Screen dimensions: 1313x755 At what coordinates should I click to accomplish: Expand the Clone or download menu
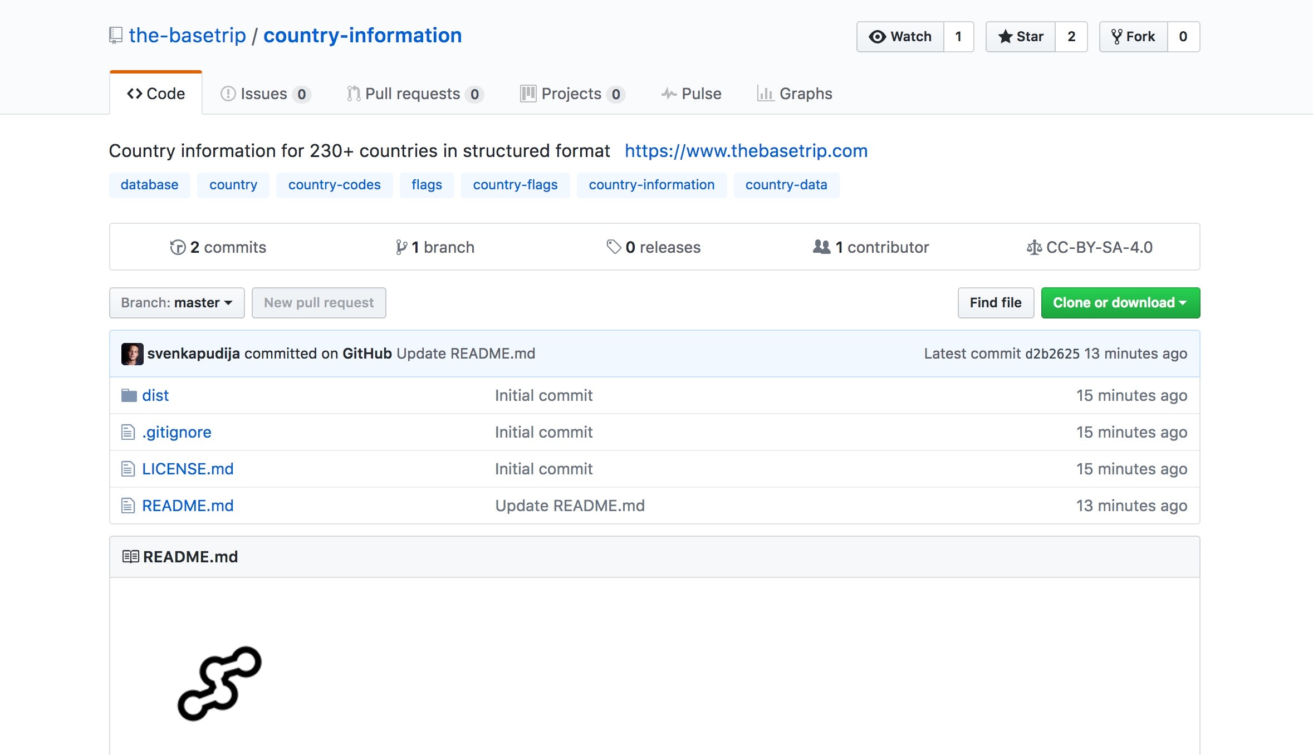point(1120,303)
